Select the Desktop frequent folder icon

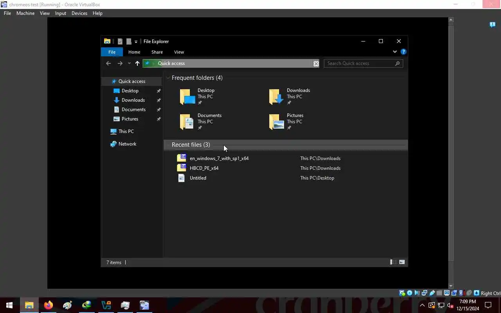tap(187, 97)
